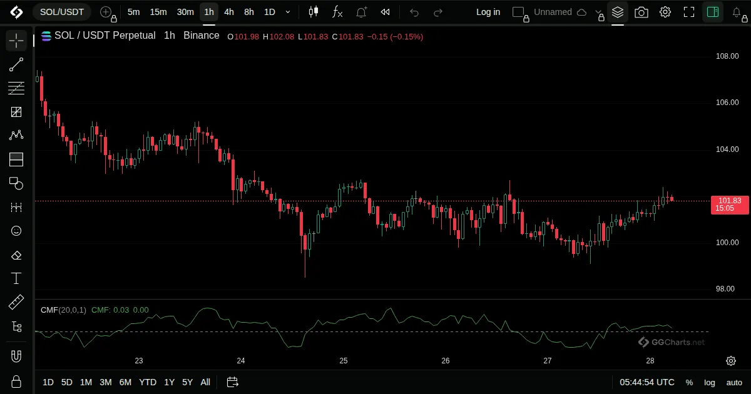Image resolution: width=751 pixels, height=394 pixels.
Task: Toggle percent scale mode
Action: [689, 382]
